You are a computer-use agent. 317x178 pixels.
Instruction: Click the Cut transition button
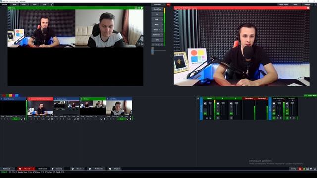[x=157, y=14]
